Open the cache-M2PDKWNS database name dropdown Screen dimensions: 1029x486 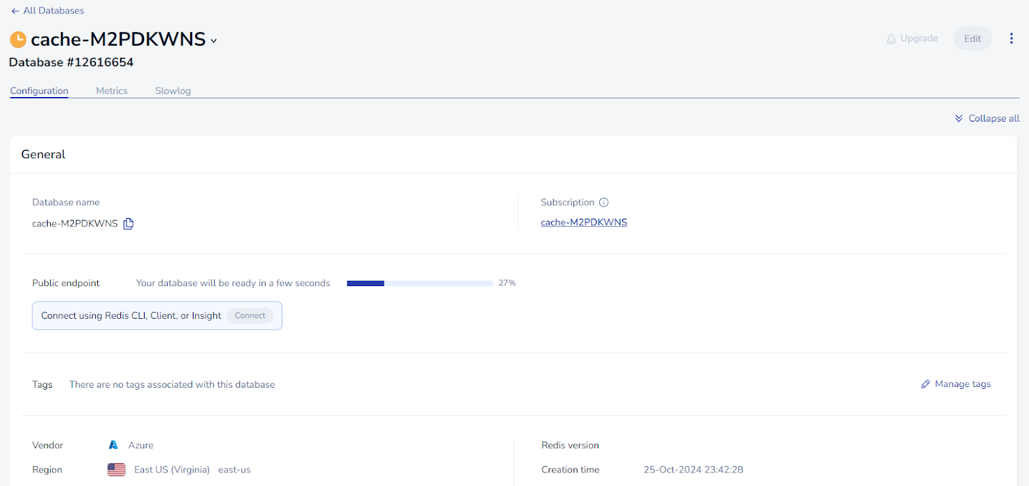(x=214, y=40)
